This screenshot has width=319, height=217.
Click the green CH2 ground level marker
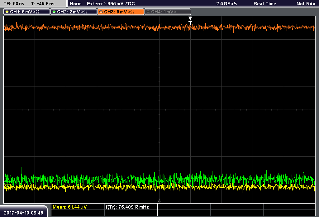[x=7, y=180]
